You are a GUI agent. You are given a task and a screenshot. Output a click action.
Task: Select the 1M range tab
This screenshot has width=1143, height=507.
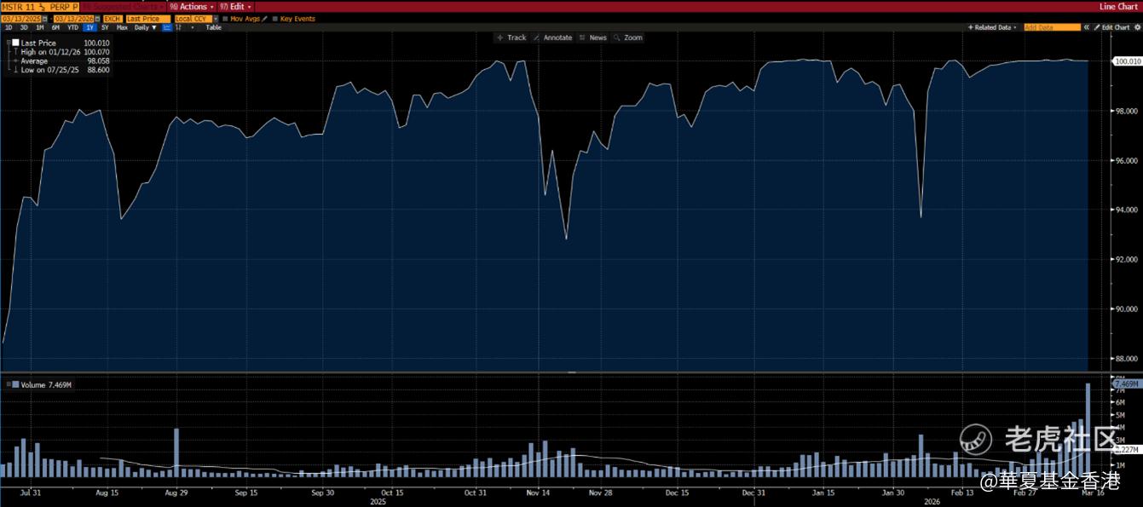(39, 27)
